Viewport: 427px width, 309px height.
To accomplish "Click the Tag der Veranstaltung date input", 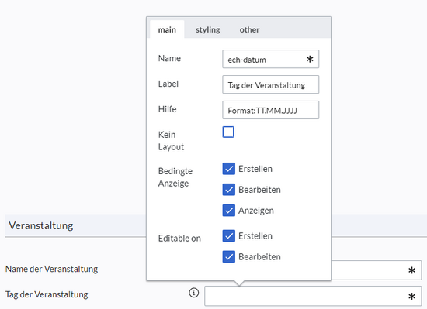I will [313, 296].
